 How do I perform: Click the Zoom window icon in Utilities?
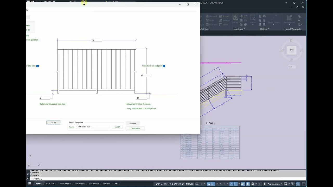coord(253,18)
